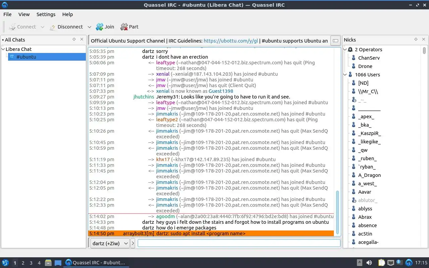Select Aavar in nick list
Screen dimensions: 429x268
365,192
